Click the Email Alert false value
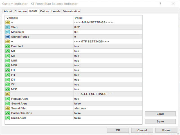180x135 pixels. coord(77,118)
